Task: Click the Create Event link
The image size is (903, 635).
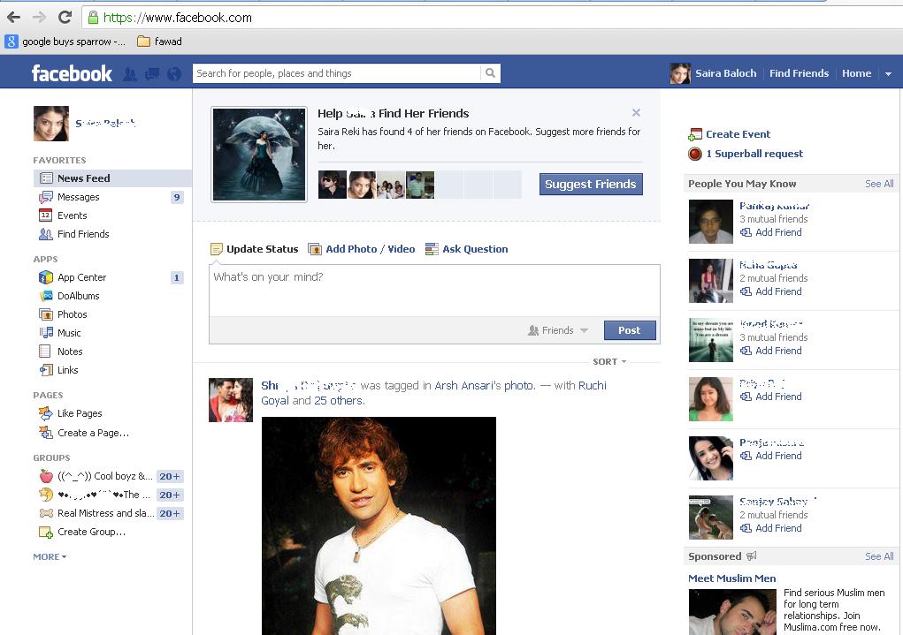Action: click(737, 134)
